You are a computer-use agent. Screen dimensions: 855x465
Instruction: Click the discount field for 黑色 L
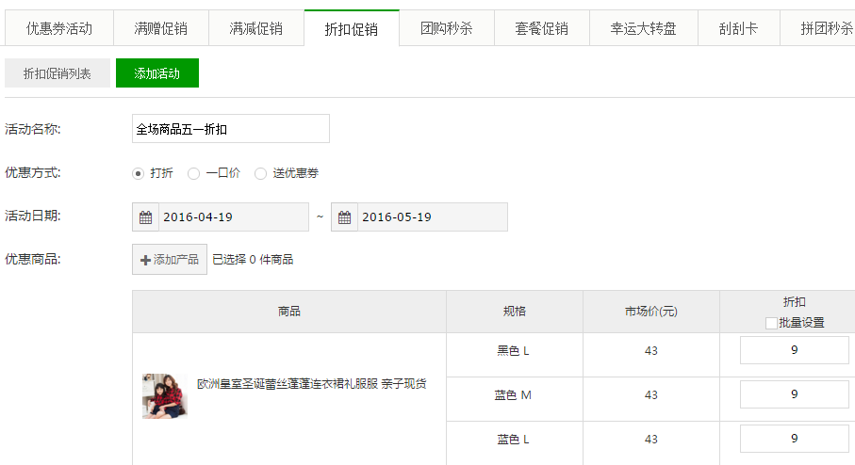794,350
